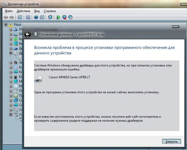Open the Вид menu
Viewport: 187px width, 150px height.
[37, 11]
